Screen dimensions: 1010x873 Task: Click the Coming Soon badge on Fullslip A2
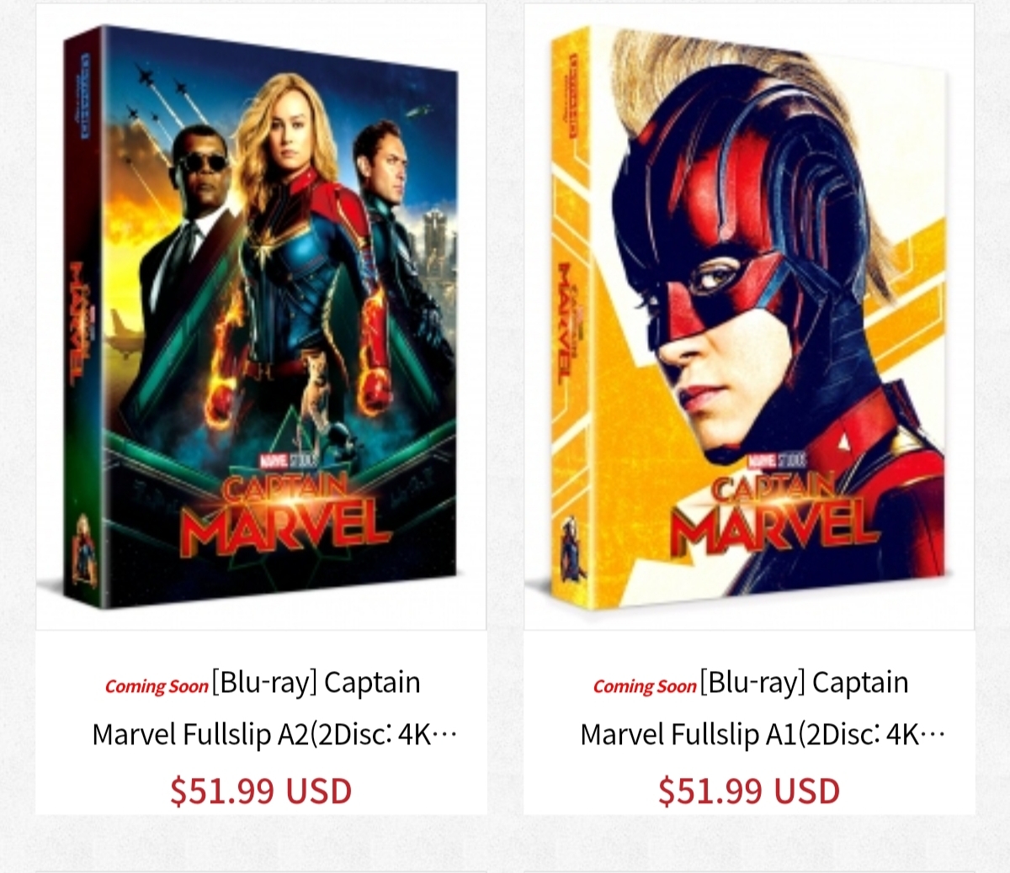tap(157, 686)
